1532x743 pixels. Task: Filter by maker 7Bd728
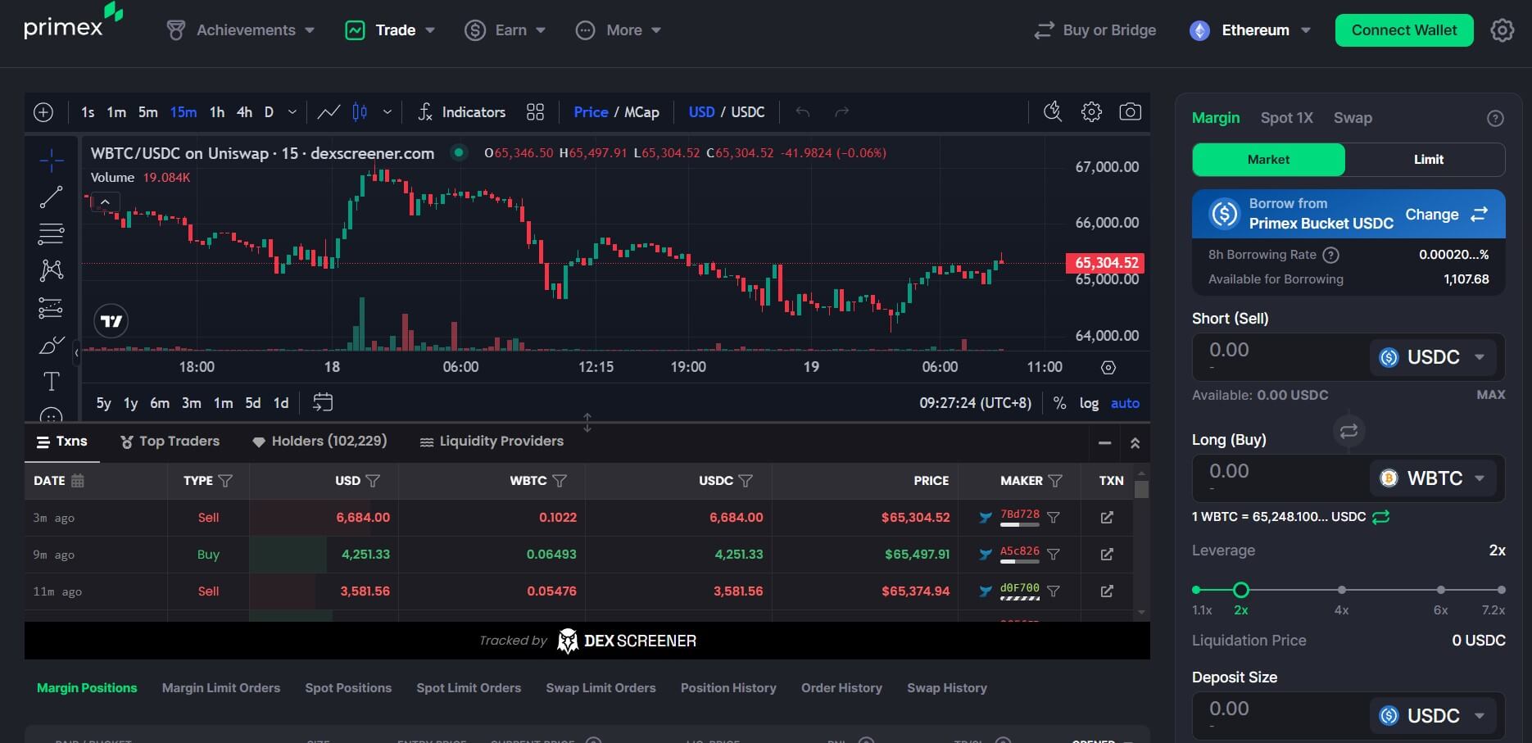coord(1054,518)
